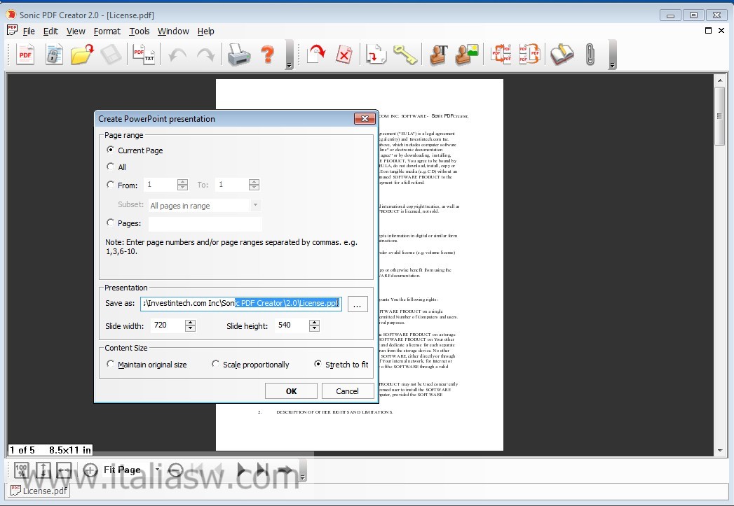734x506 pixels.
Task: Click the image stamp icon
Action: coord(467,55)
